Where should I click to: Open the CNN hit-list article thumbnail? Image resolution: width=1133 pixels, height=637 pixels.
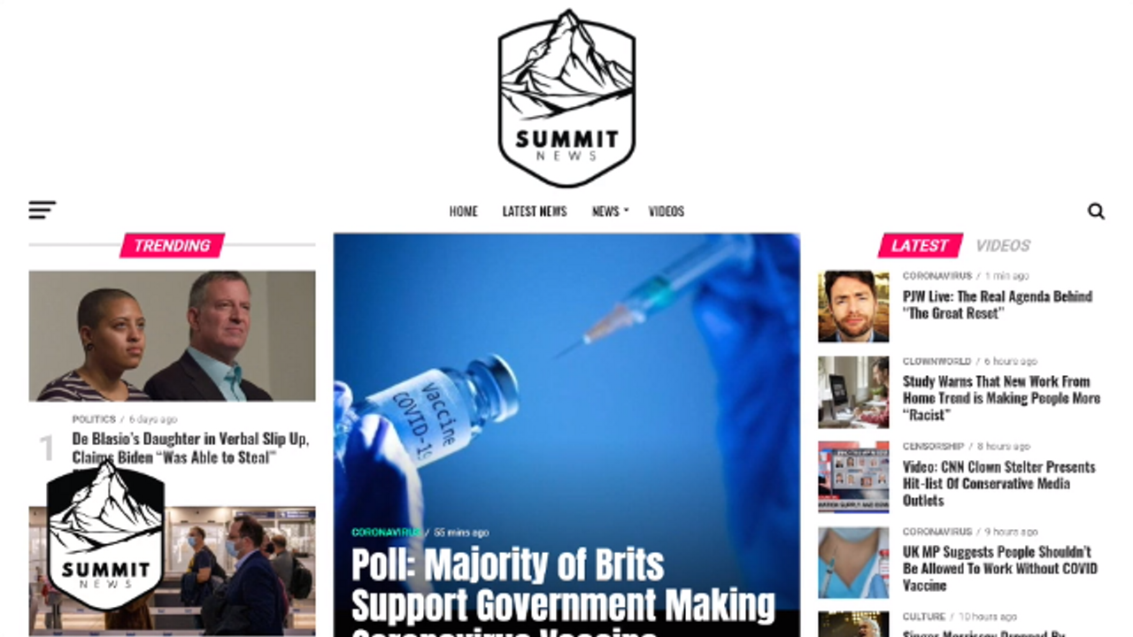click(853, 477)
